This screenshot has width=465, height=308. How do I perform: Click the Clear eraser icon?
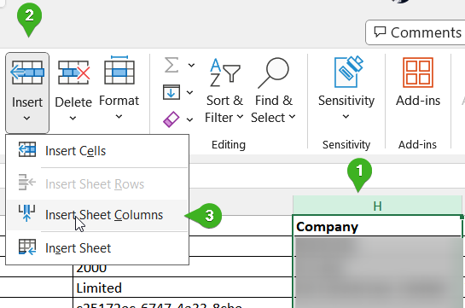point(171,119)
